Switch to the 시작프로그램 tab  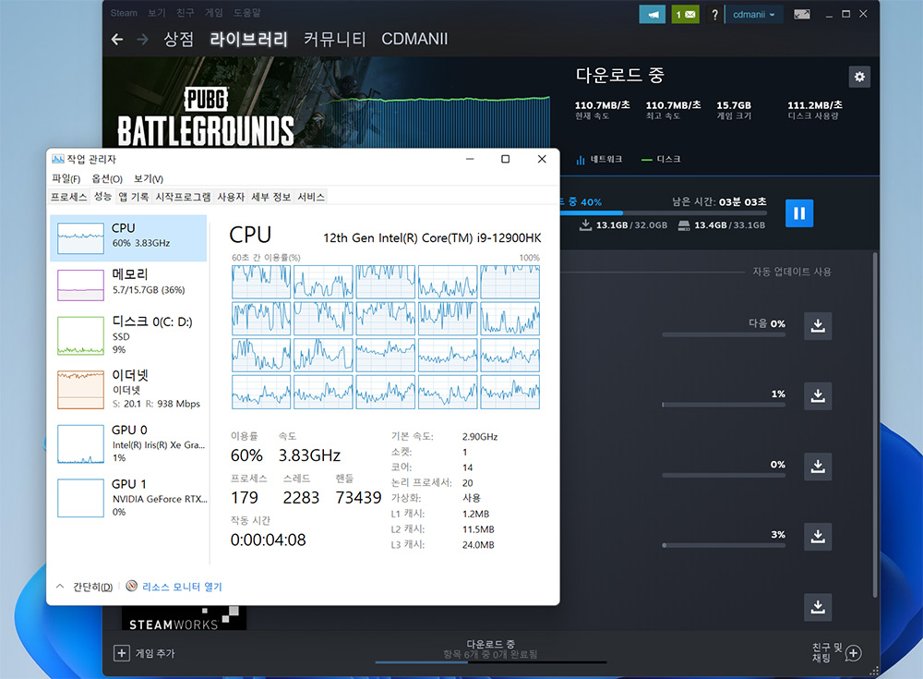click(x=183, y=197)
